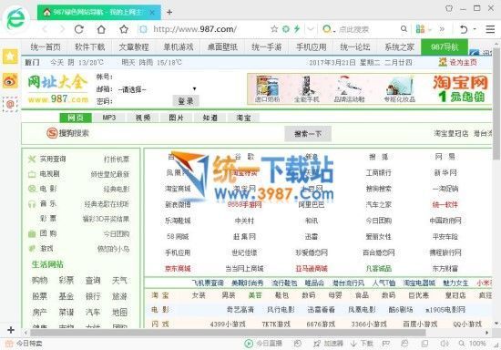
Task: Click the 登录 login button
Action: click(186, 101)
